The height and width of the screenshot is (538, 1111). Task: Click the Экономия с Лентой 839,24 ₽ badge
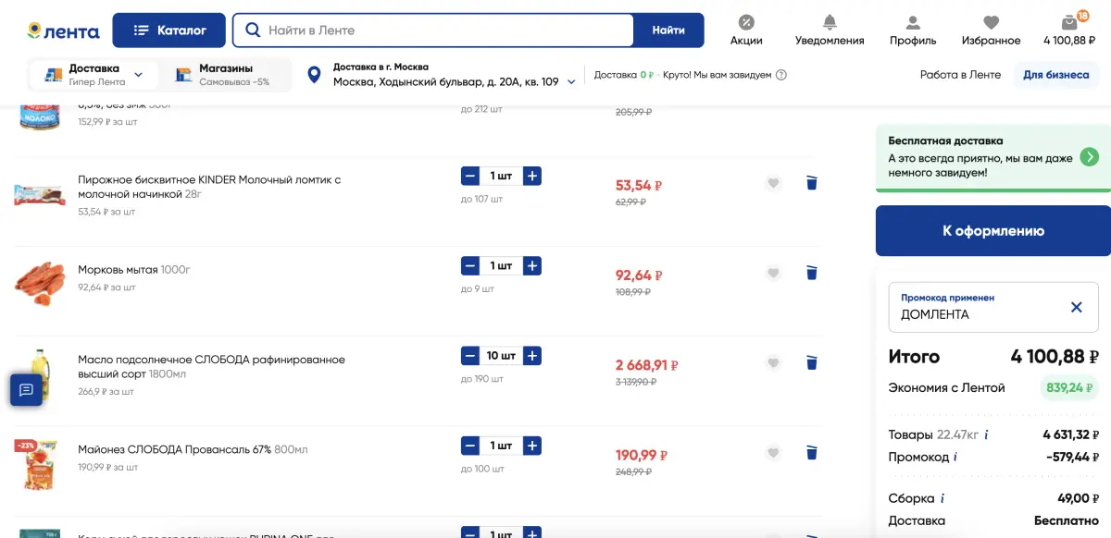pos(1069,388)
